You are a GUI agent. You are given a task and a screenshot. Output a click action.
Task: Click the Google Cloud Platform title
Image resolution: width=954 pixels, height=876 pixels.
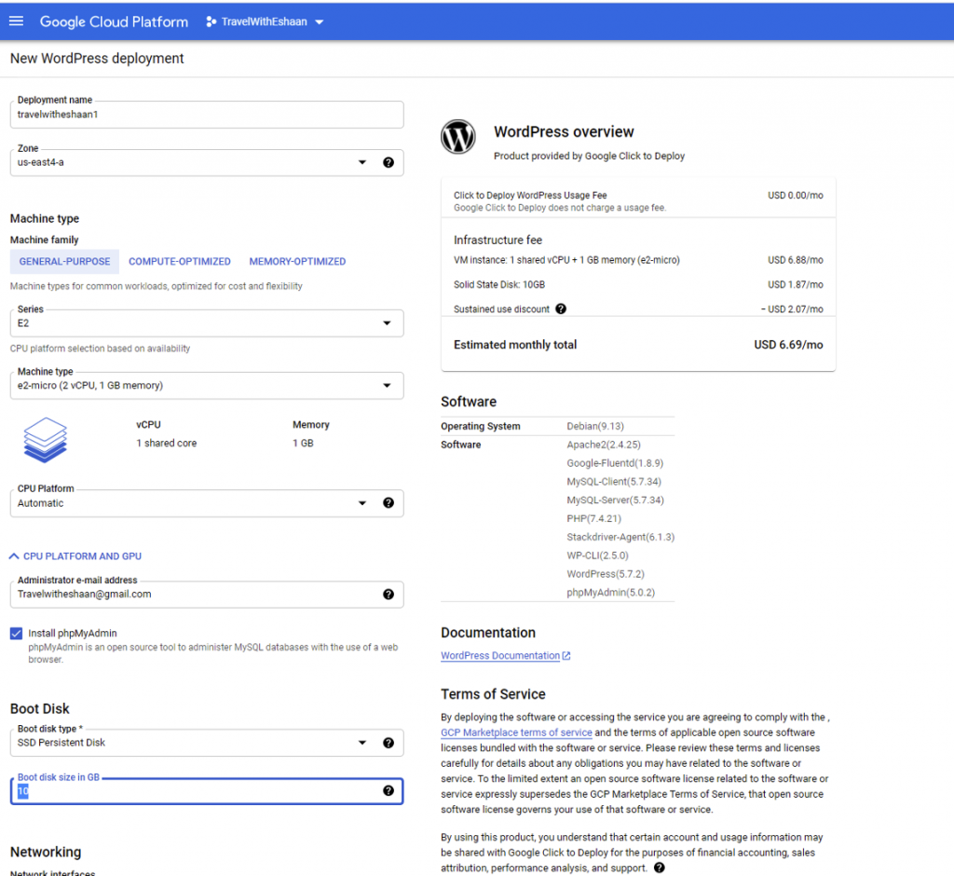(114, 22)
